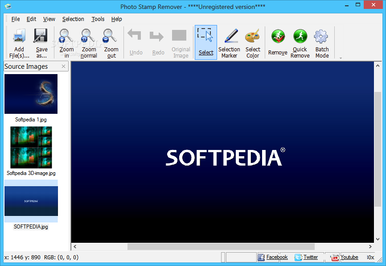This screenshot has width=386, height=266.
Task: Open the Facebook link in status bar
Action: [277, 257]
